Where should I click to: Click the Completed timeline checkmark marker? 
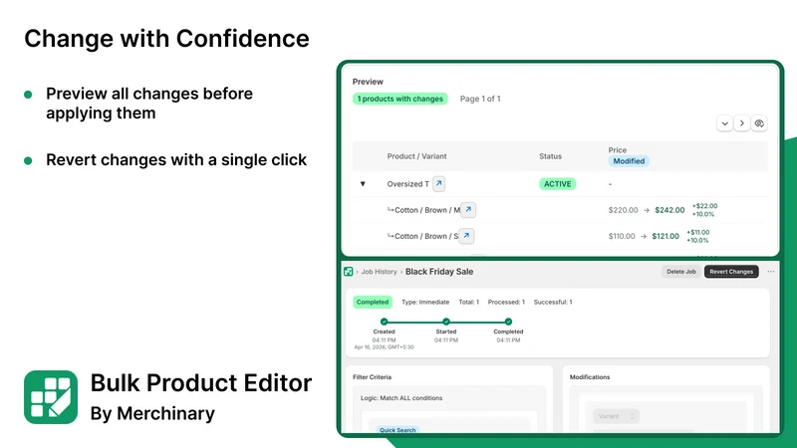[x=508, y=322]
